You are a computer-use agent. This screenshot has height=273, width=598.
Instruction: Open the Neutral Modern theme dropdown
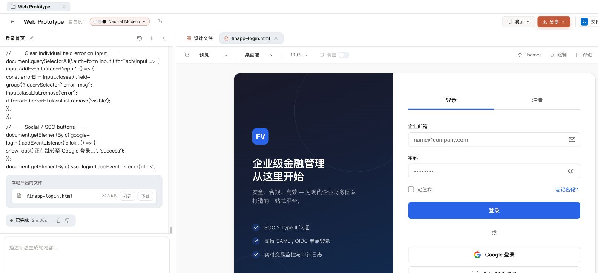pos(120,21)
